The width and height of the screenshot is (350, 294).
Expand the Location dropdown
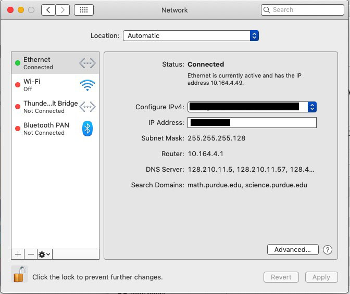[x=190, y=36]
